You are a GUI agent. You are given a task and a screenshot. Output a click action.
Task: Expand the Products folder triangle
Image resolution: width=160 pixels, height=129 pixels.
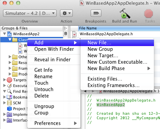click(10, 74)
